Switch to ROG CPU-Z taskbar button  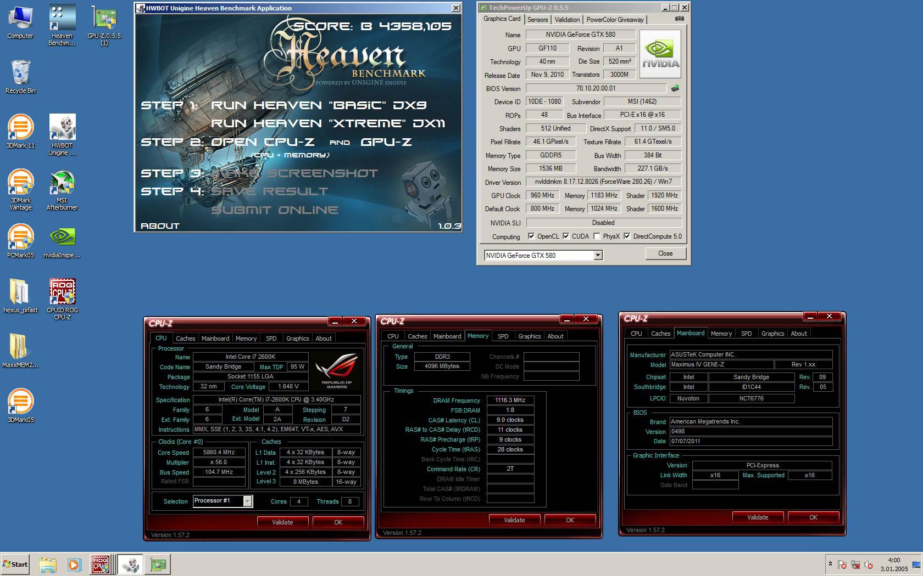[102, 564]
